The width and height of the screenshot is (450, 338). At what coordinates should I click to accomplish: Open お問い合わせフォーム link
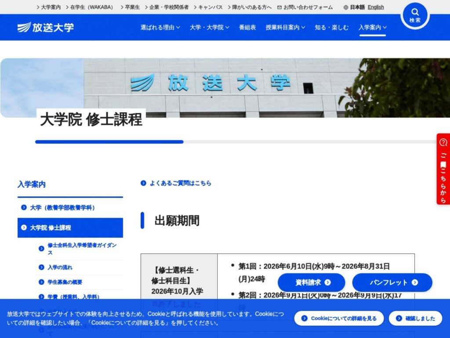click(x=305, y=7)
